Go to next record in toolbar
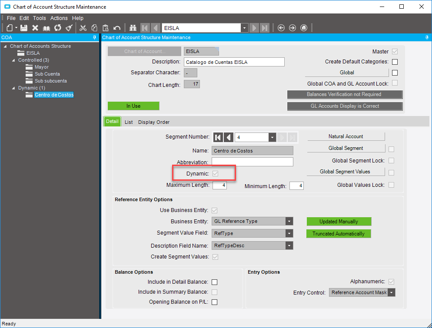 click(x=254, y=28)
